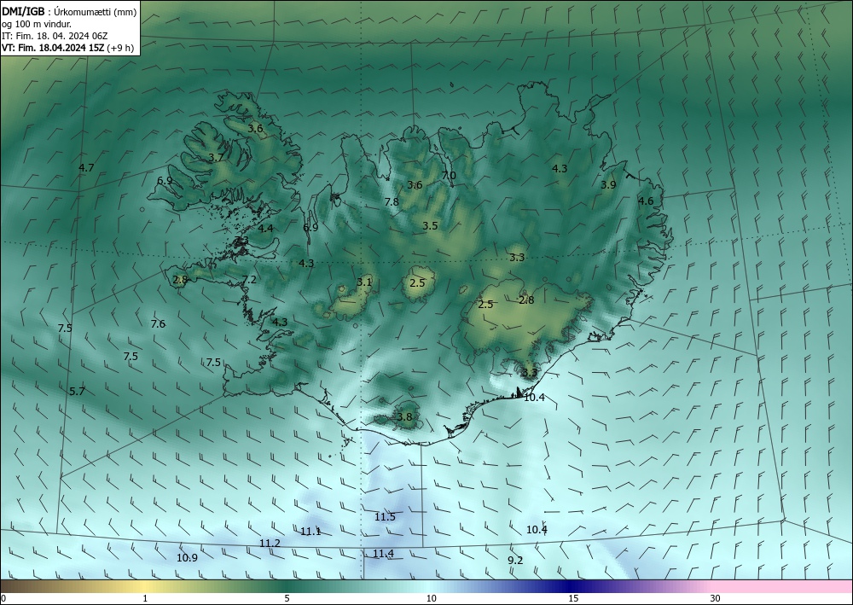
Task: Click the 3.1 value on the glacier
Action: (364, 282)
